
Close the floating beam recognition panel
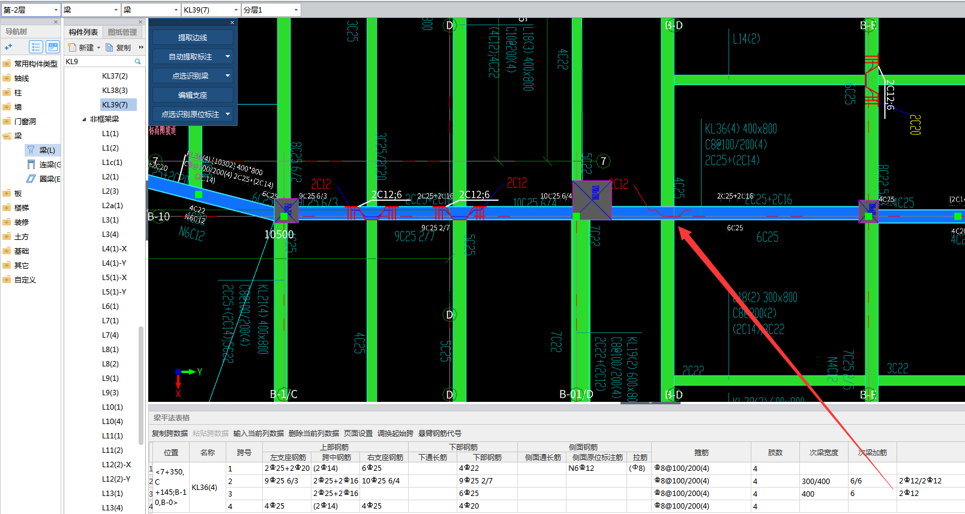232,23
